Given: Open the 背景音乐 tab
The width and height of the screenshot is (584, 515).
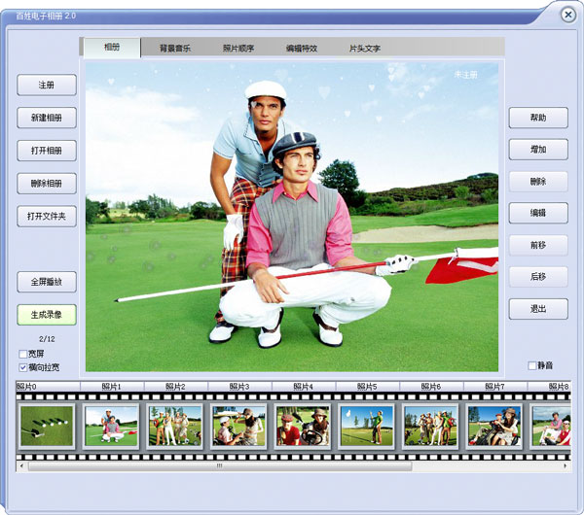Looking at the screenshot, I should (x=174, y=48).
